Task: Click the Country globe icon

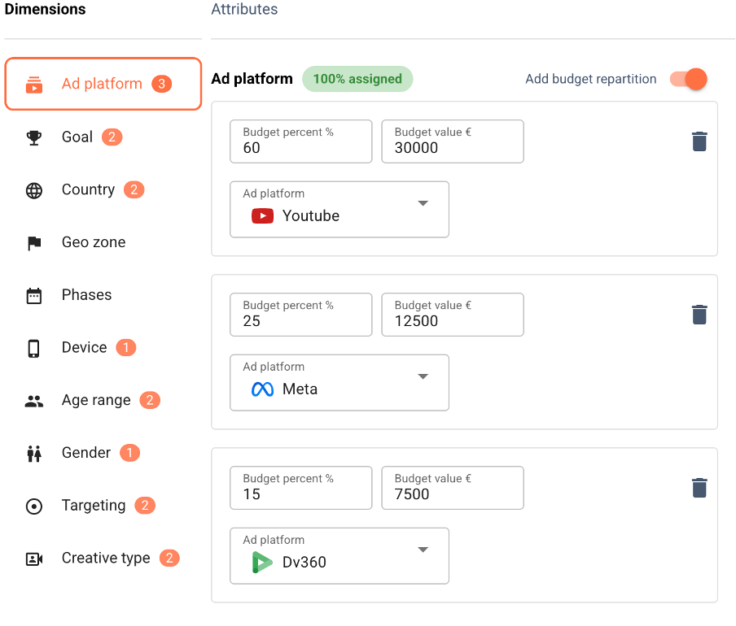Action: (34, 190)
